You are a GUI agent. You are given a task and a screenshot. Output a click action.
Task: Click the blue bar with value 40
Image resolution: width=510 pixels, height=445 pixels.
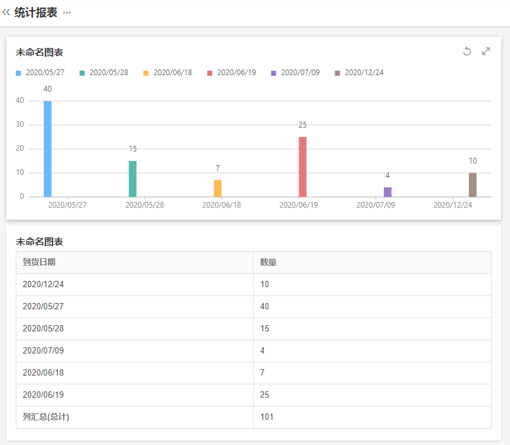pyautogui.click(x=47, y=149)
